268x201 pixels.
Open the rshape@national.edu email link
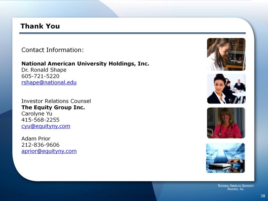[49, 82]
